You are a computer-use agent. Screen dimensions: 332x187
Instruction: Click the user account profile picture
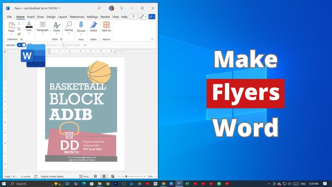[x=112, y=8]
